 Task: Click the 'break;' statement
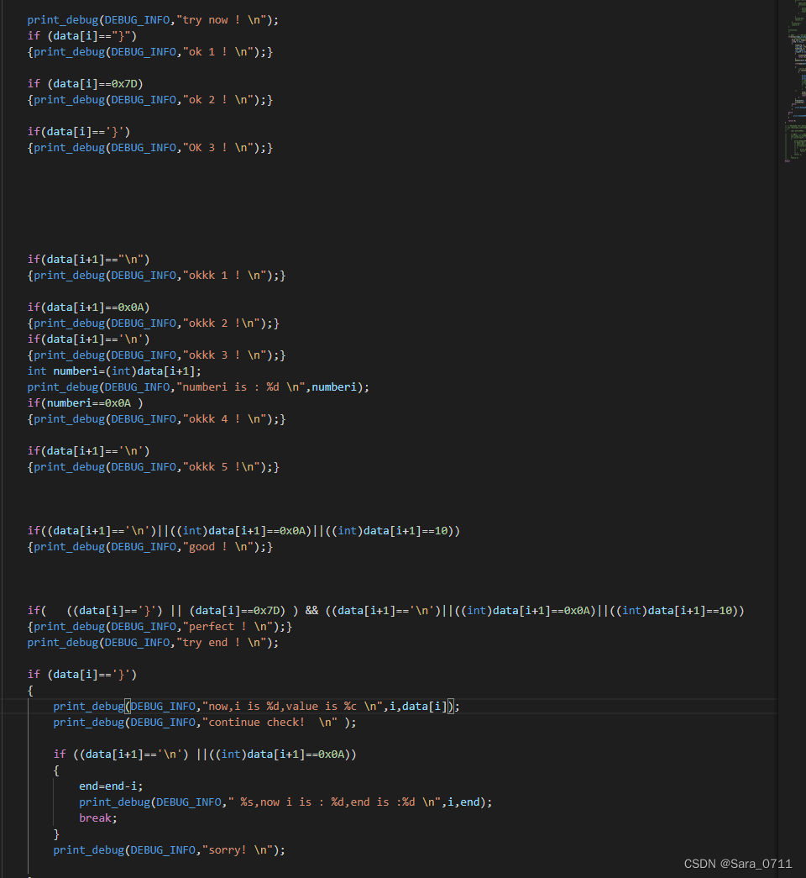[x=98, y=818]
